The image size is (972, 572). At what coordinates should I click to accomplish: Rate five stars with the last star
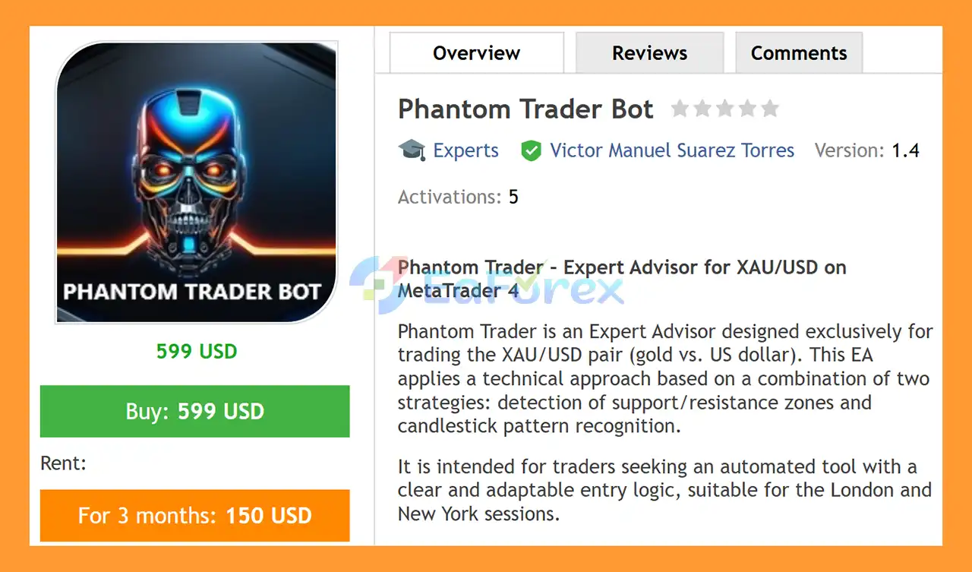[x=770, y=109]
